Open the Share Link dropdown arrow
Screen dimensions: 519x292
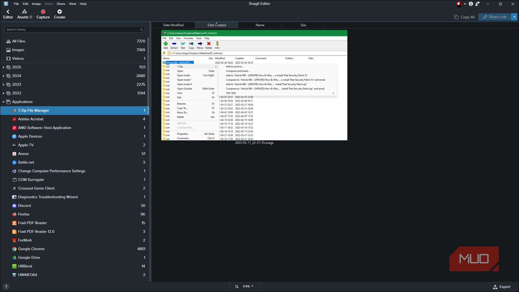(514, 17)
